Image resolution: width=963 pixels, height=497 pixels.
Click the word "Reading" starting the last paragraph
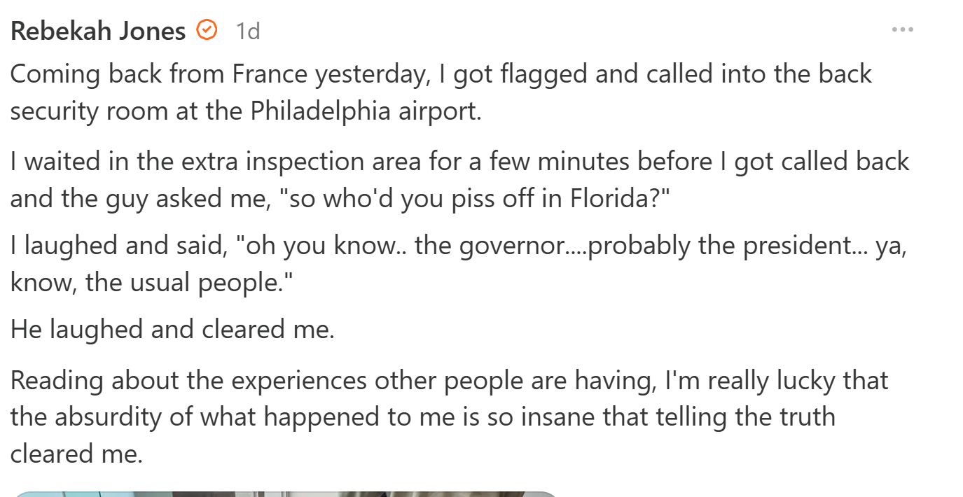(57, 380)
